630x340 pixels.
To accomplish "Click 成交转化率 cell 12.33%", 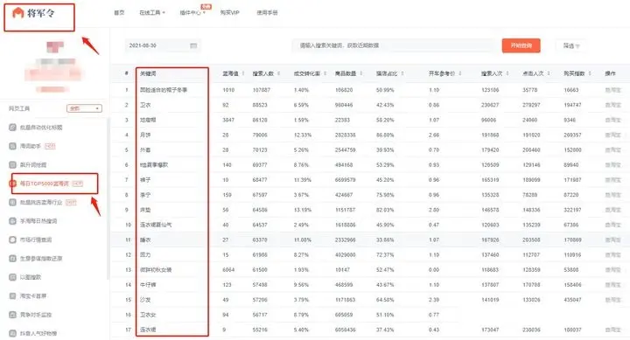I will [x=303, y=135].
